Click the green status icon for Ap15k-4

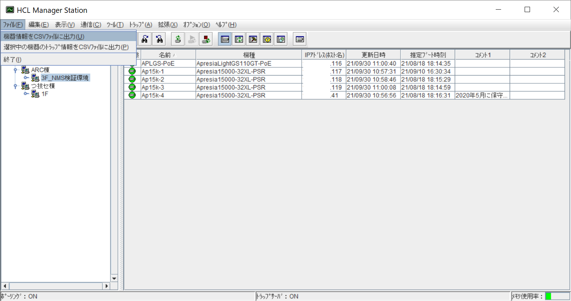click(x=132, y=95)
